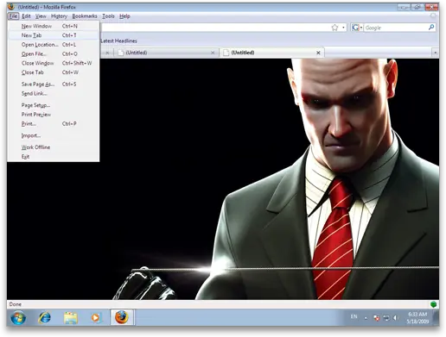The width and height of the screenshot is (446, 337).
Task: Open the View menu
Action: pos(41,16)
